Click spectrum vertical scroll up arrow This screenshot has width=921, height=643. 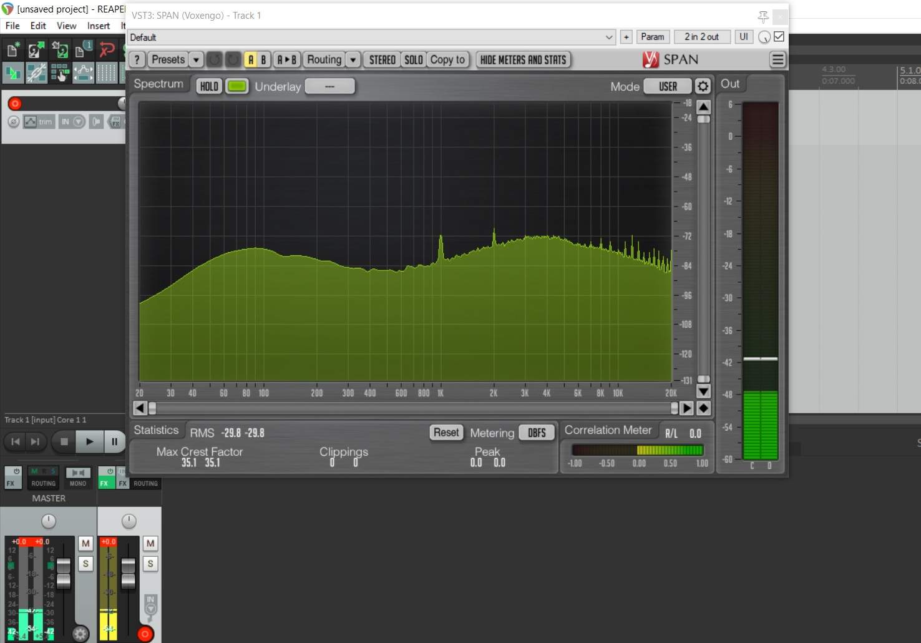704,107
